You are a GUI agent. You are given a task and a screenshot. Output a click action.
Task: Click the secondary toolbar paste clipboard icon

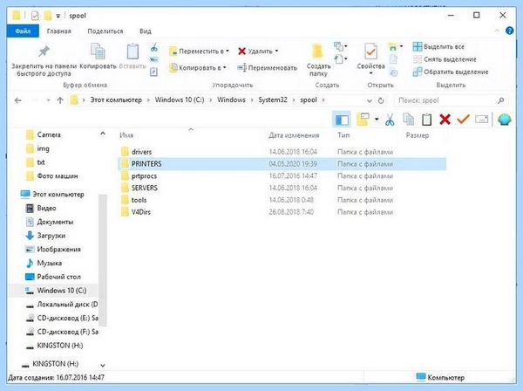[426, 120]
